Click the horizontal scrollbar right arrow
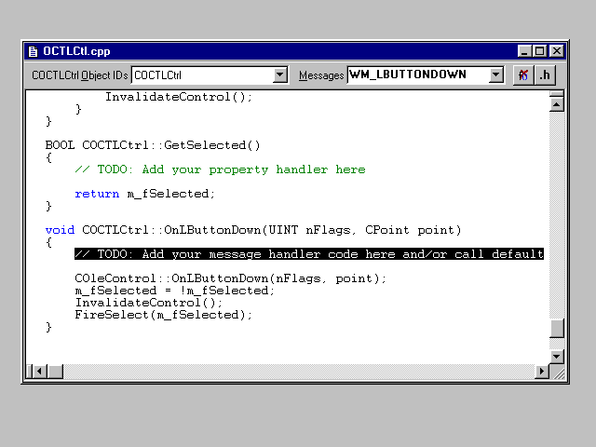The height and width of the screenshot is (447, 596). click(x=542, y=372)
